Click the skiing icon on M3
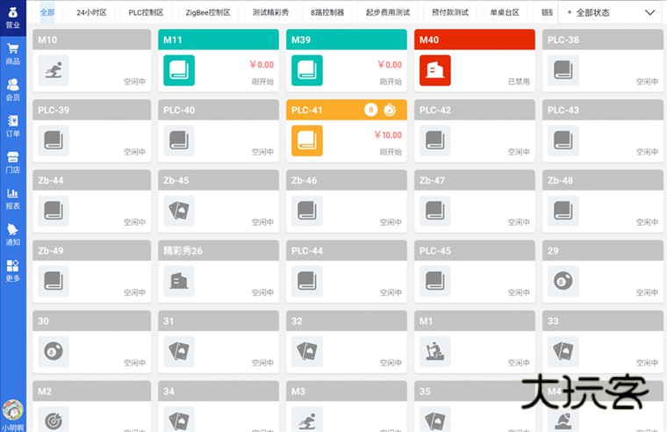The height and width of the screenshot is (432, 667). (307, 419)
